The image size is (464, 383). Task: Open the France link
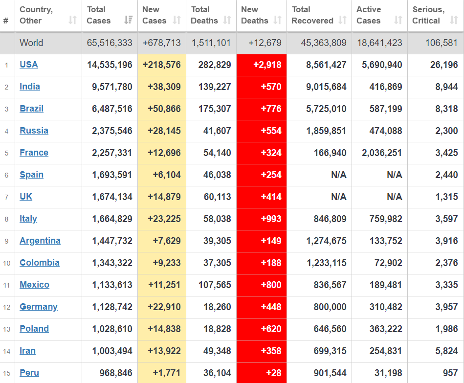[x=34, y=153]
